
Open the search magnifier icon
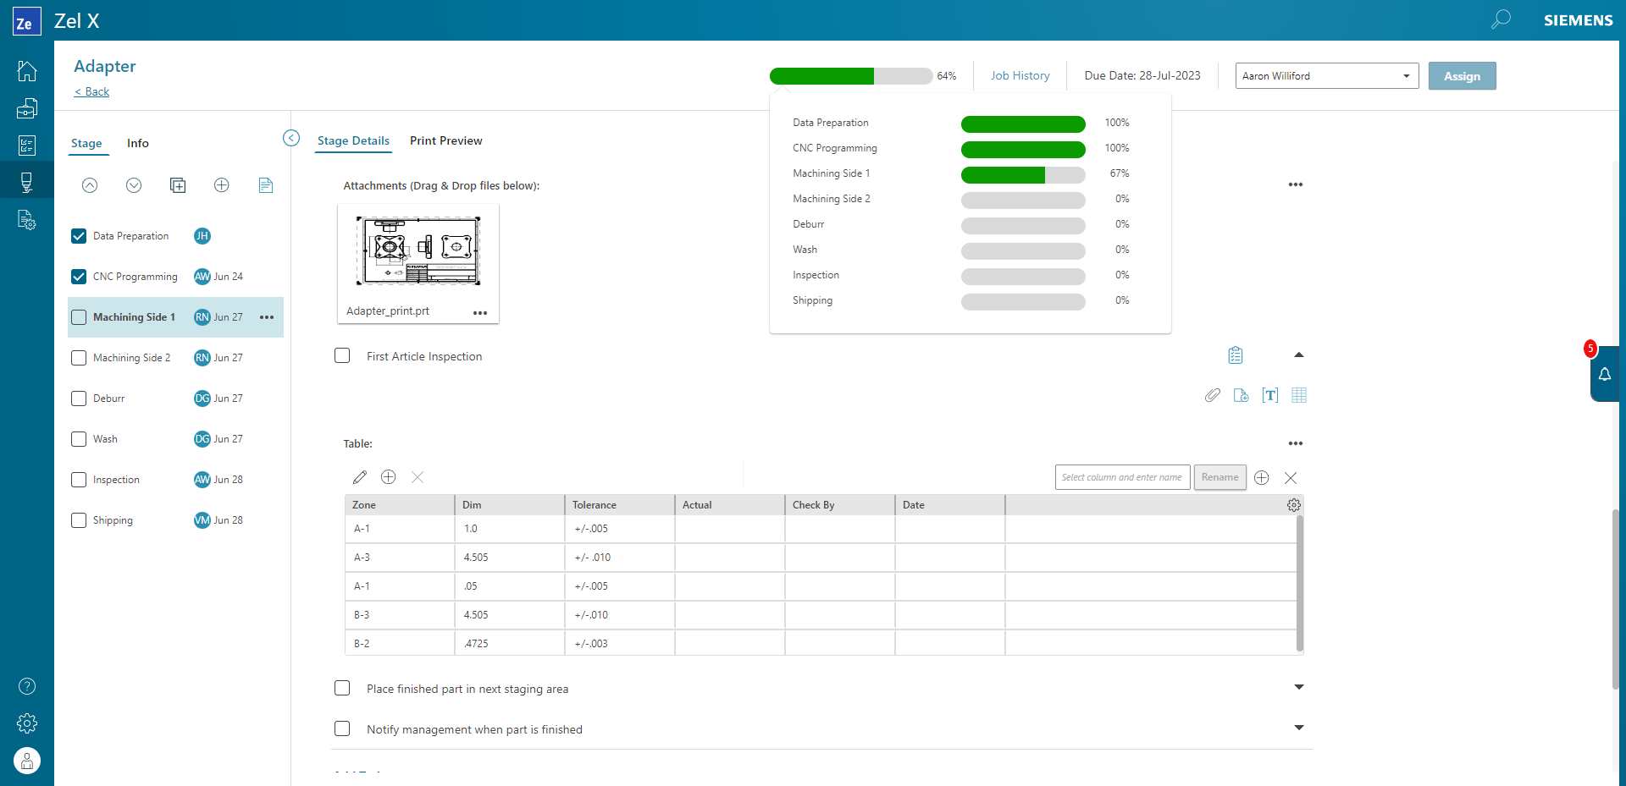pos(1501,19)
